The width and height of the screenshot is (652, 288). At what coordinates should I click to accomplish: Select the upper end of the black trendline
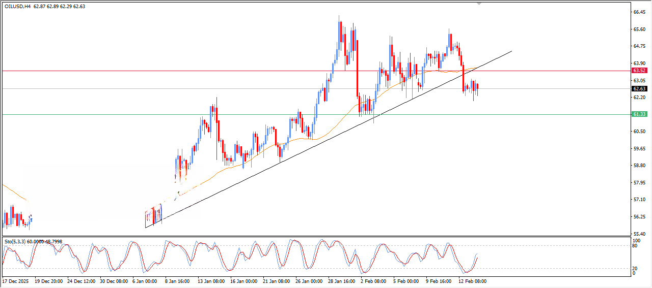click(511, 51)
